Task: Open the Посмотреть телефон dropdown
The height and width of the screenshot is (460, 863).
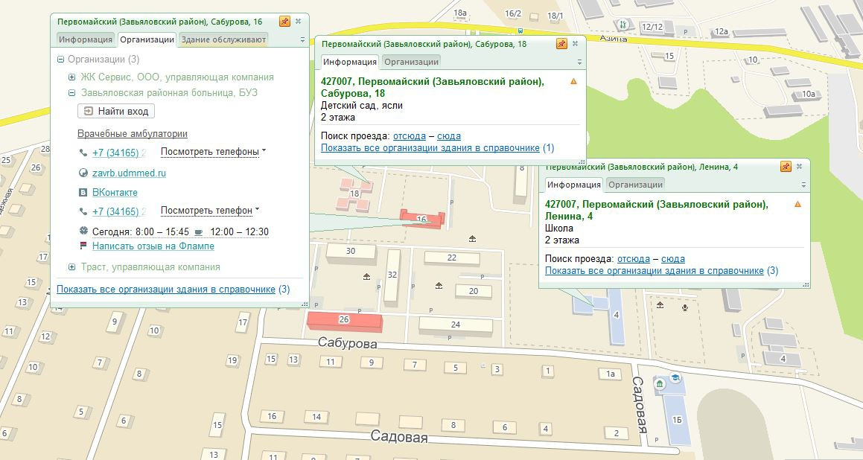Action: click(x=210, y=210)
